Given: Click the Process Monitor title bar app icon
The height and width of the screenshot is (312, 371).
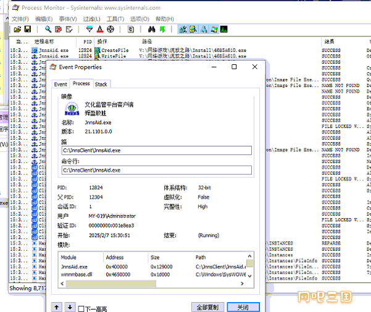Looking at the screenshot, I should [x=15, y=7].
